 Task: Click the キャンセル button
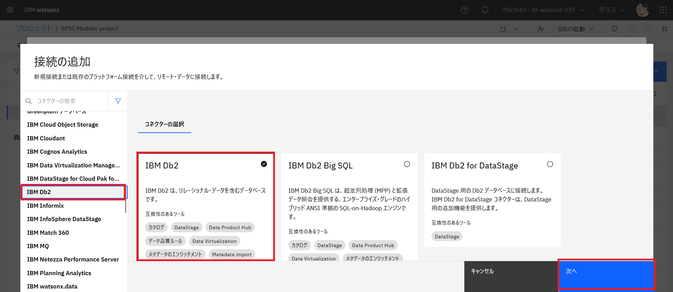[x=511, y=276]
